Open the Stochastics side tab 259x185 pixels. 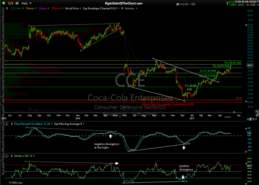point(3,87)
